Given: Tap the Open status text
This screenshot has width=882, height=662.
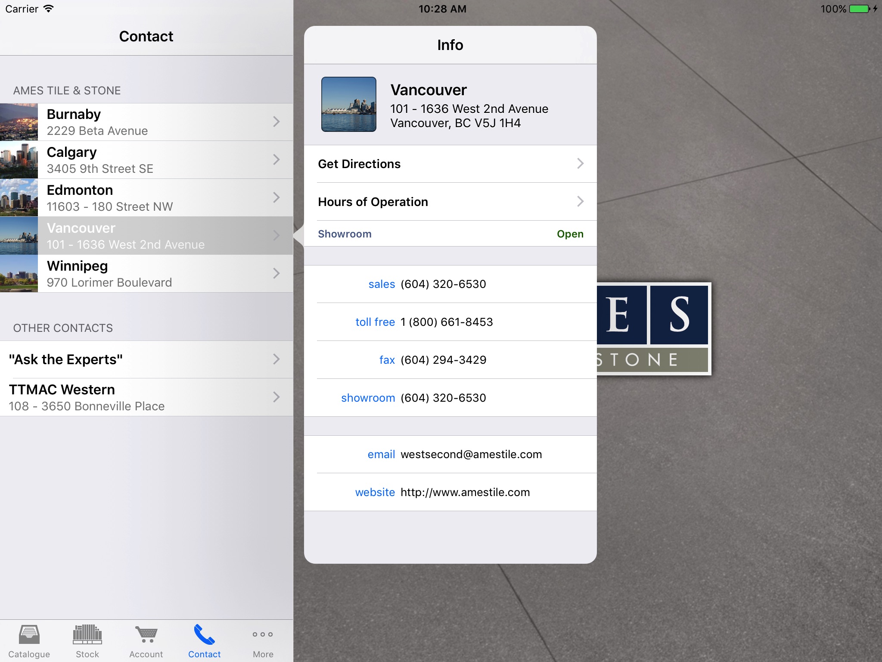Looking at the screenshot, I should tap(570, 234).
